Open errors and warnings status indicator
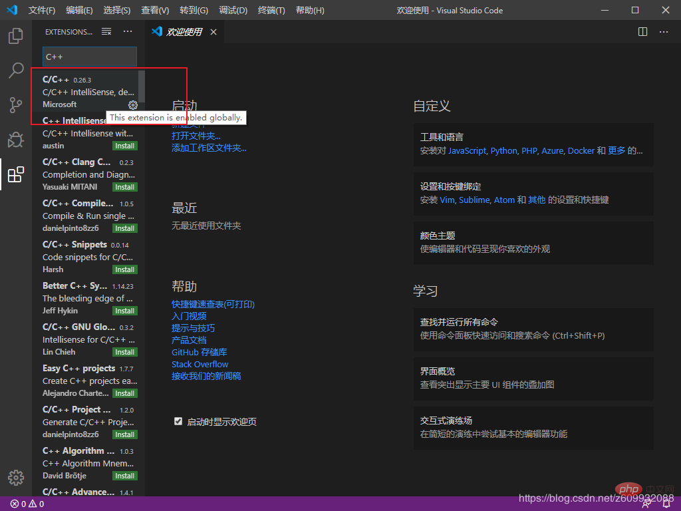The height and width of the screenshot is (511, 681). pyautogui.click(x=27, y=504)
